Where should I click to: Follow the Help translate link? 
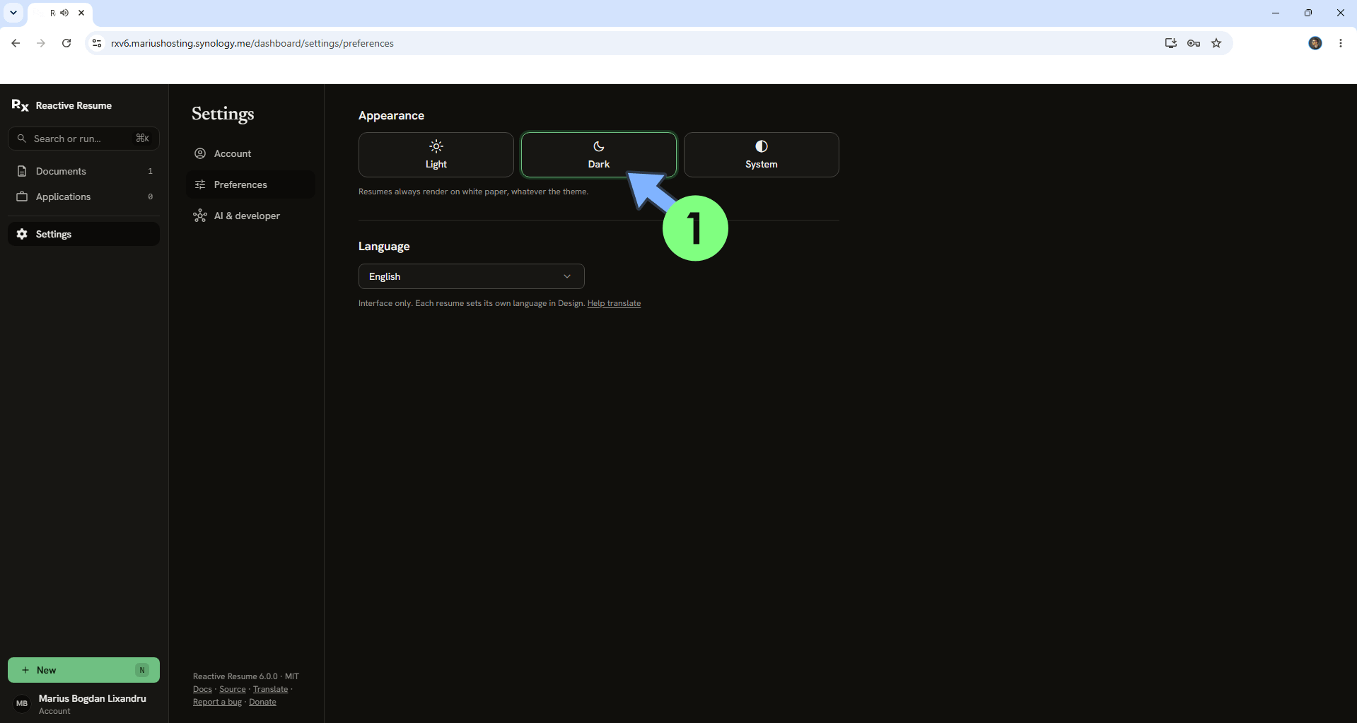(x=614, y=303)
